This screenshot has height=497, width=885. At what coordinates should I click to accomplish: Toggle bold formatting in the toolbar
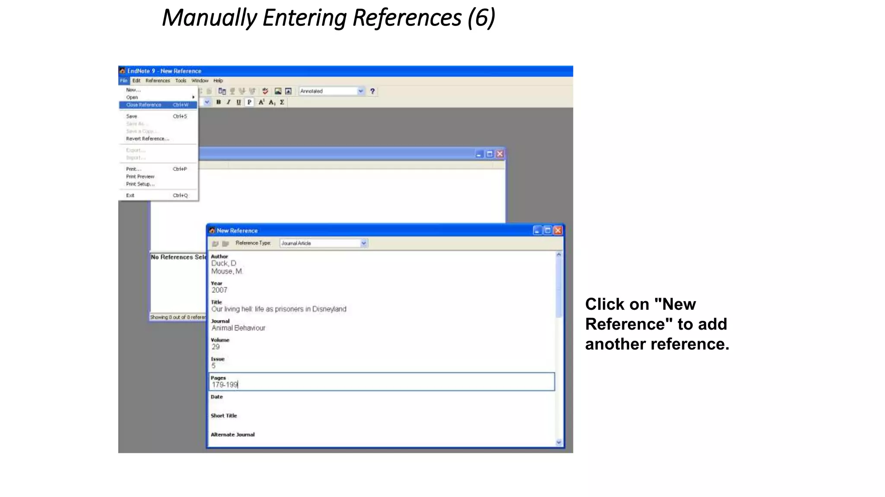(219, 102)
